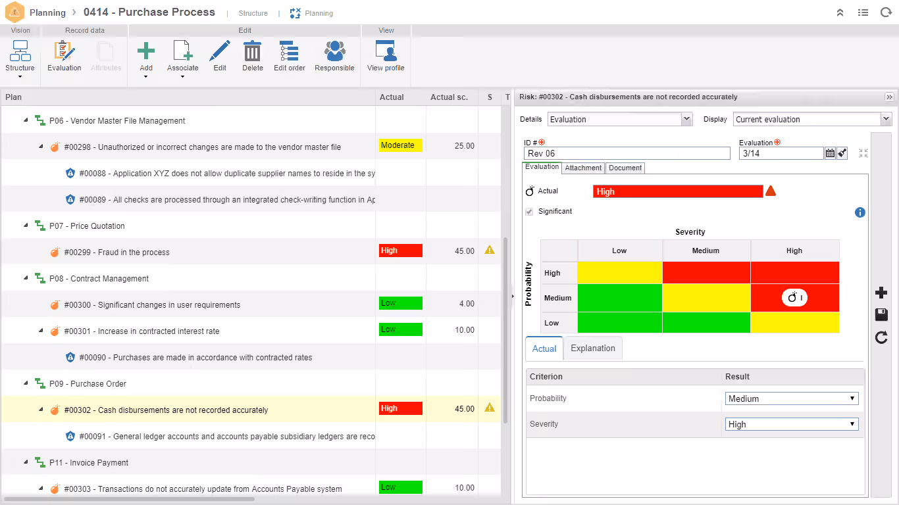
Task: Collapse risk #00298 tree node
Action: tap(41, 147)
